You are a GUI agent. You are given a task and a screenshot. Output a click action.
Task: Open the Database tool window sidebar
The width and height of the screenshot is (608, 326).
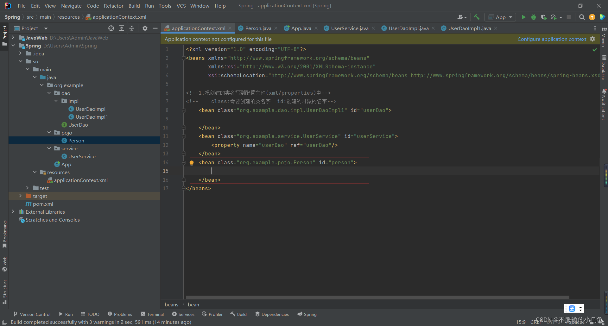604,67
